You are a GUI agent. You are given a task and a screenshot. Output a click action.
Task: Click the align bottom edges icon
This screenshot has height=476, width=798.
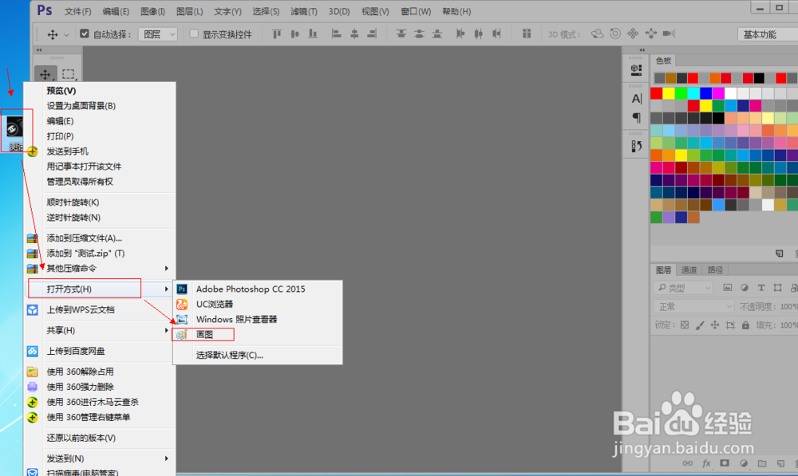(x=313, y=34)
